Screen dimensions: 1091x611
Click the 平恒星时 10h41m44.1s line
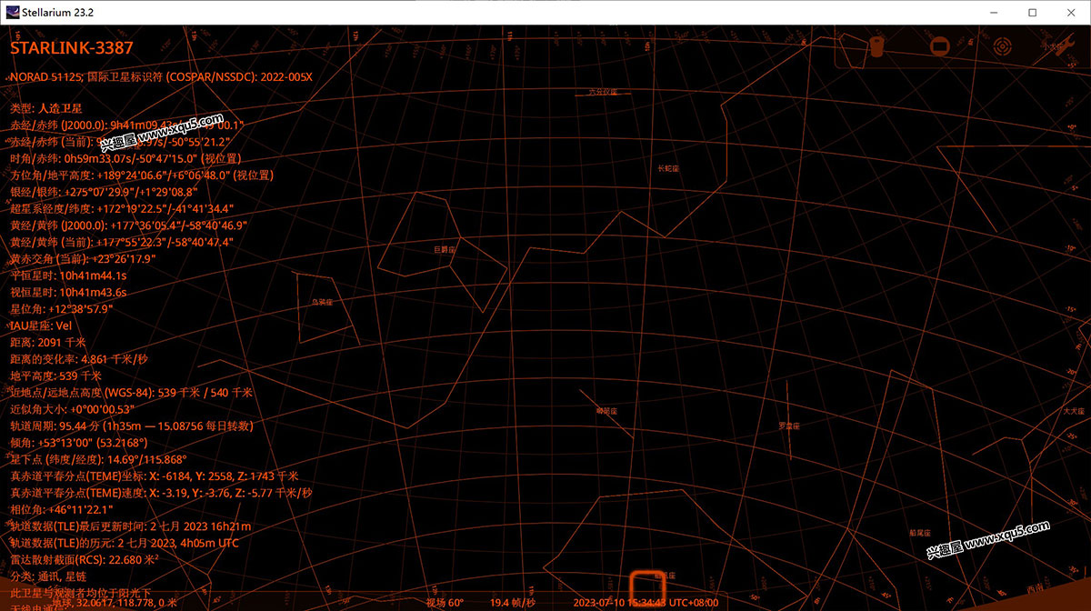click(68, 275)
